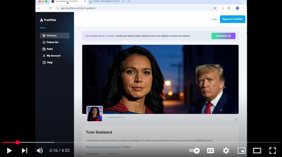Click the PRODUCTS label

tap(114, 154)
